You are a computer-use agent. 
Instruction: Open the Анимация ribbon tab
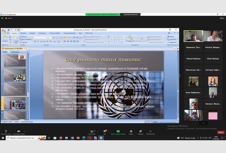42,33
